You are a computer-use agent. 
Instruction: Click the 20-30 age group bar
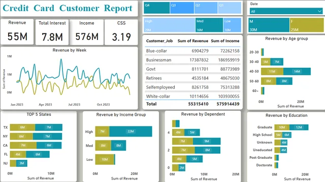[x=263, y=52]
